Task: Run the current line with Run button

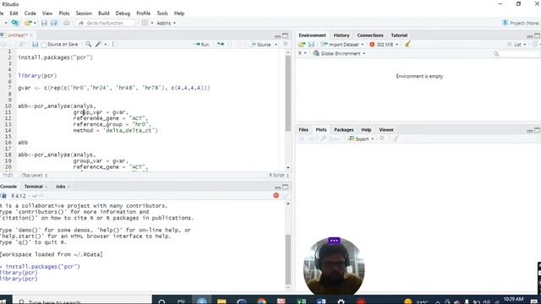Action: (202, 45)
